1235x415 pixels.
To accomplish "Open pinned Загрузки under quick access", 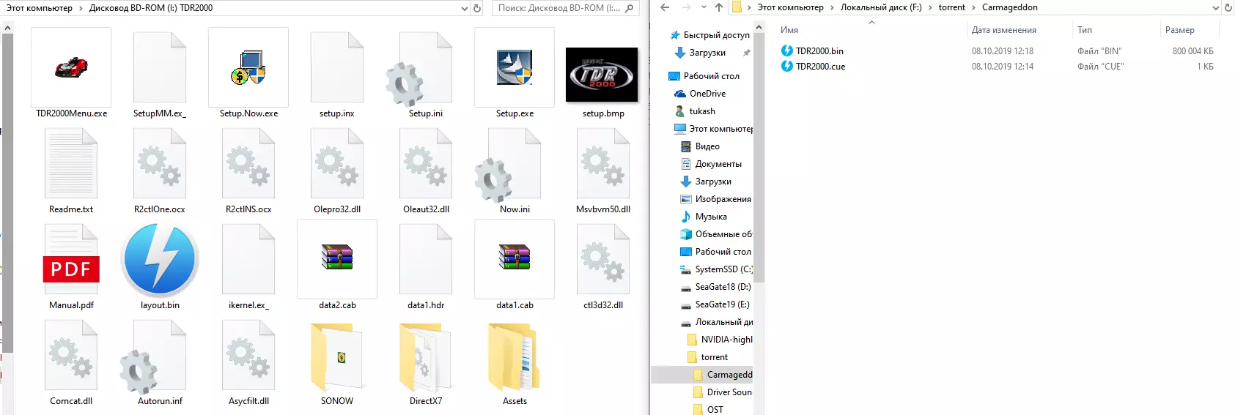I will pos(707,53).
